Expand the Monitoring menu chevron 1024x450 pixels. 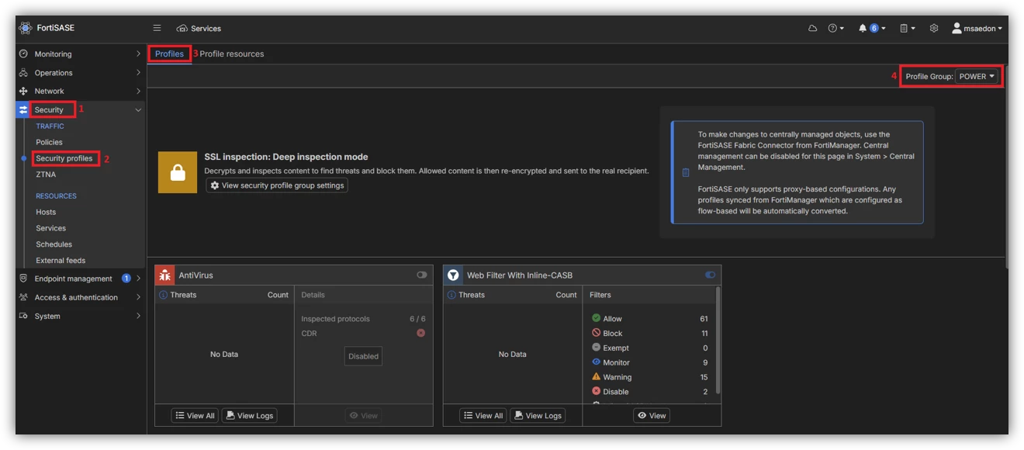coord(138,54)
